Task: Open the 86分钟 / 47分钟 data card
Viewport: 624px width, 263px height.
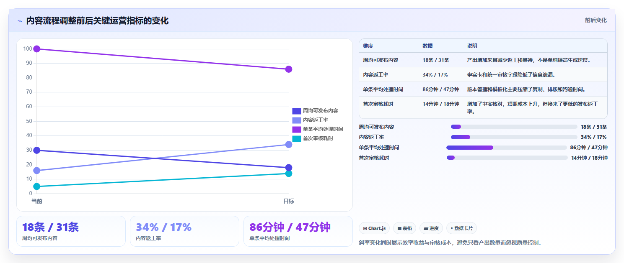Action: [298, 231]
